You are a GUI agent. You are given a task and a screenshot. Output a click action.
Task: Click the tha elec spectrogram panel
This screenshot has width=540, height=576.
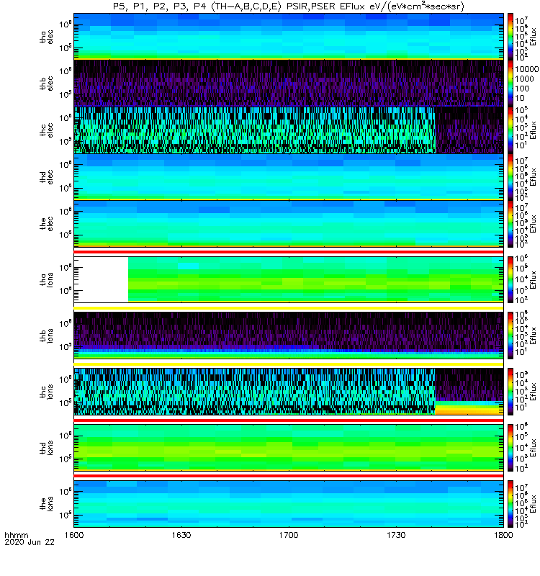289,37
